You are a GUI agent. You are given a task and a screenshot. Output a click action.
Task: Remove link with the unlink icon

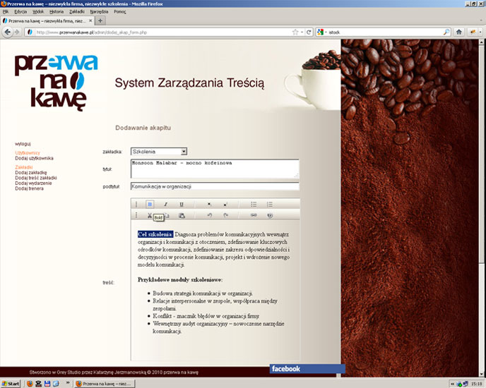click(270, 215)
